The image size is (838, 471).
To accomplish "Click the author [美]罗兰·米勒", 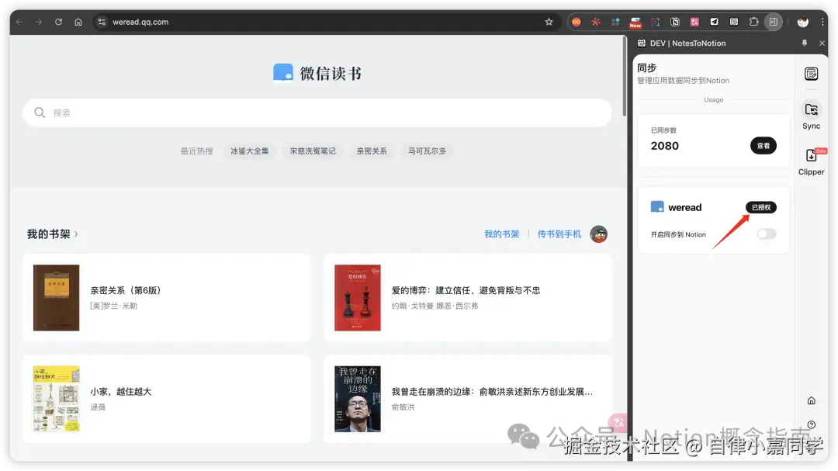I will click(114, 306).
